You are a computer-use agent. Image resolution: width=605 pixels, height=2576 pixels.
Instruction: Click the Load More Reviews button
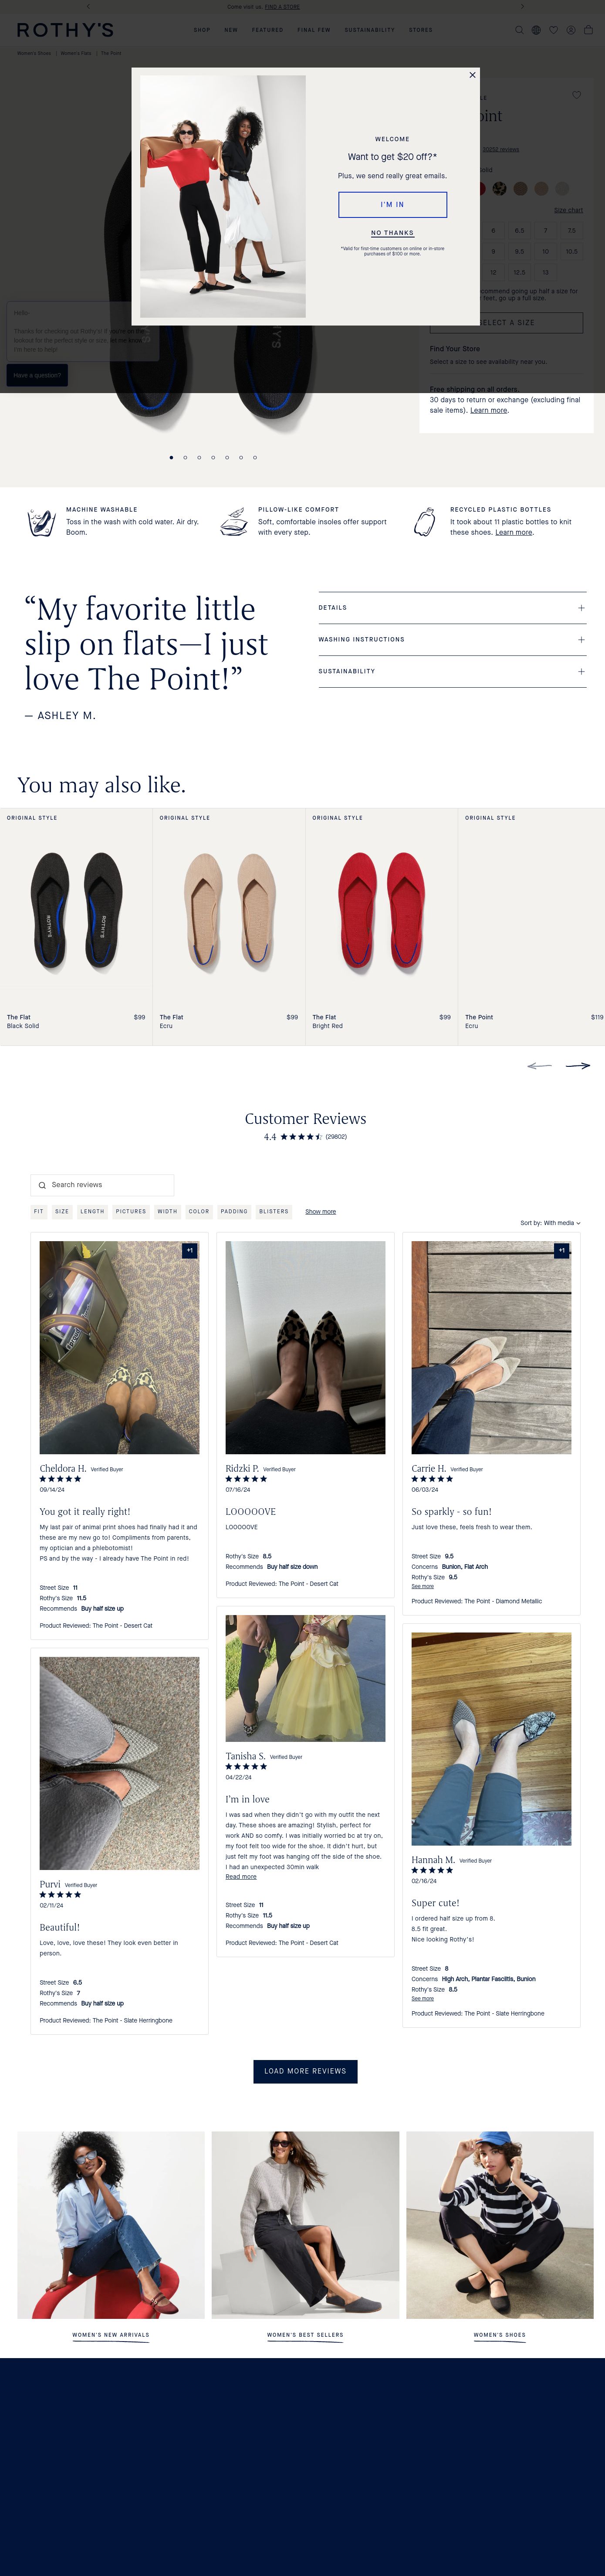tap(305, 2071)
